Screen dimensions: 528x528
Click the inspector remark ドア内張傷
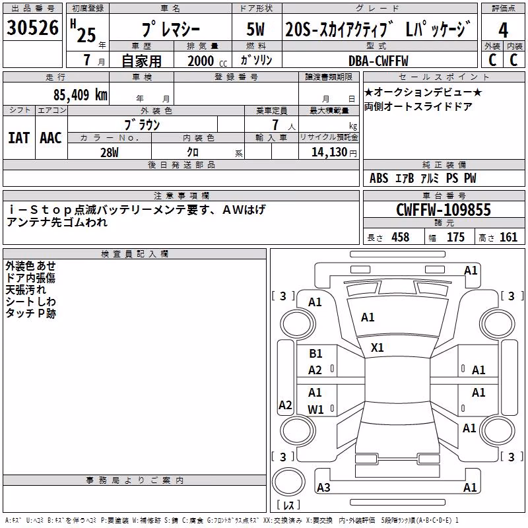(x=30, y=278)
